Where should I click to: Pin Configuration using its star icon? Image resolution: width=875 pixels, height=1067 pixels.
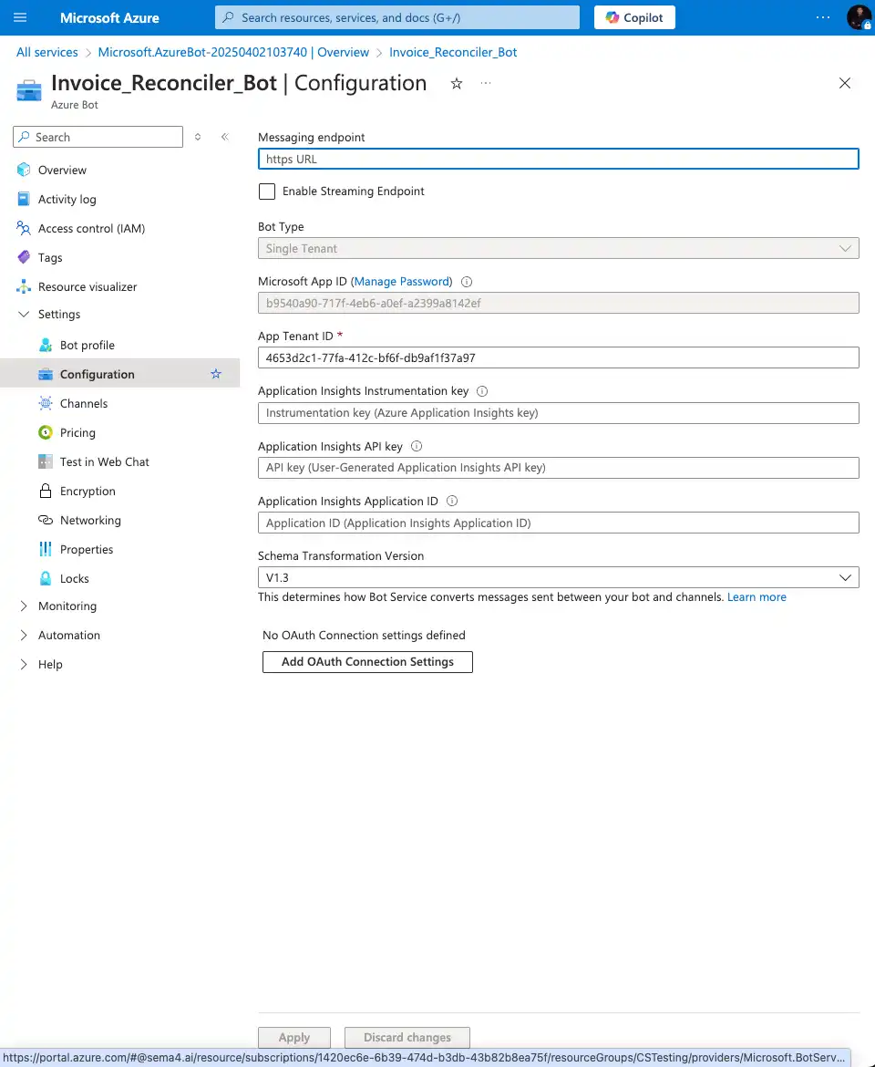click(216, 374)
